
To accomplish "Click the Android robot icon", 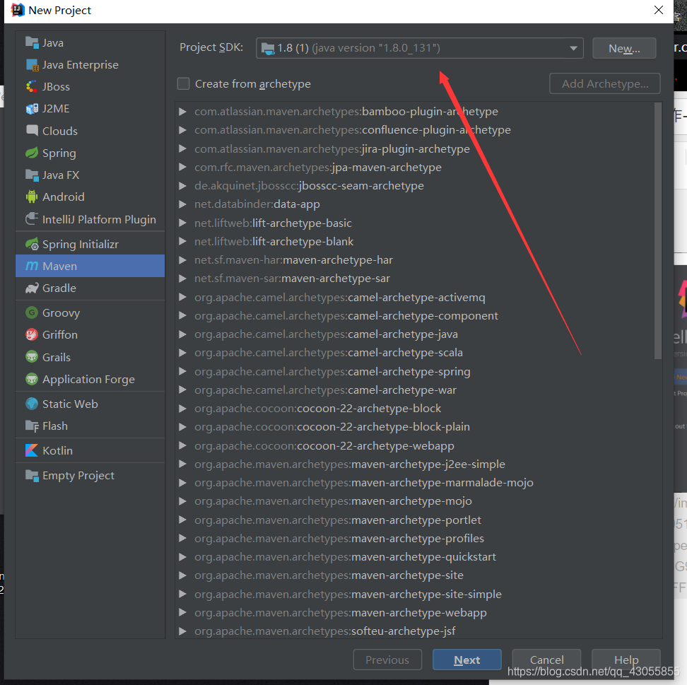I will [x=32, y=197].
